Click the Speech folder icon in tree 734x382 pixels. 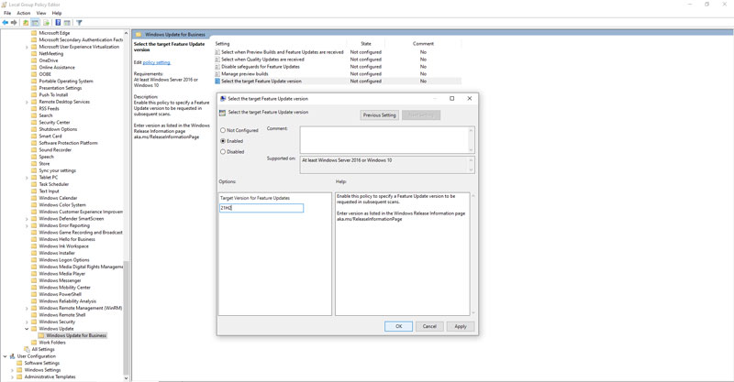click(x=34, y=157)
